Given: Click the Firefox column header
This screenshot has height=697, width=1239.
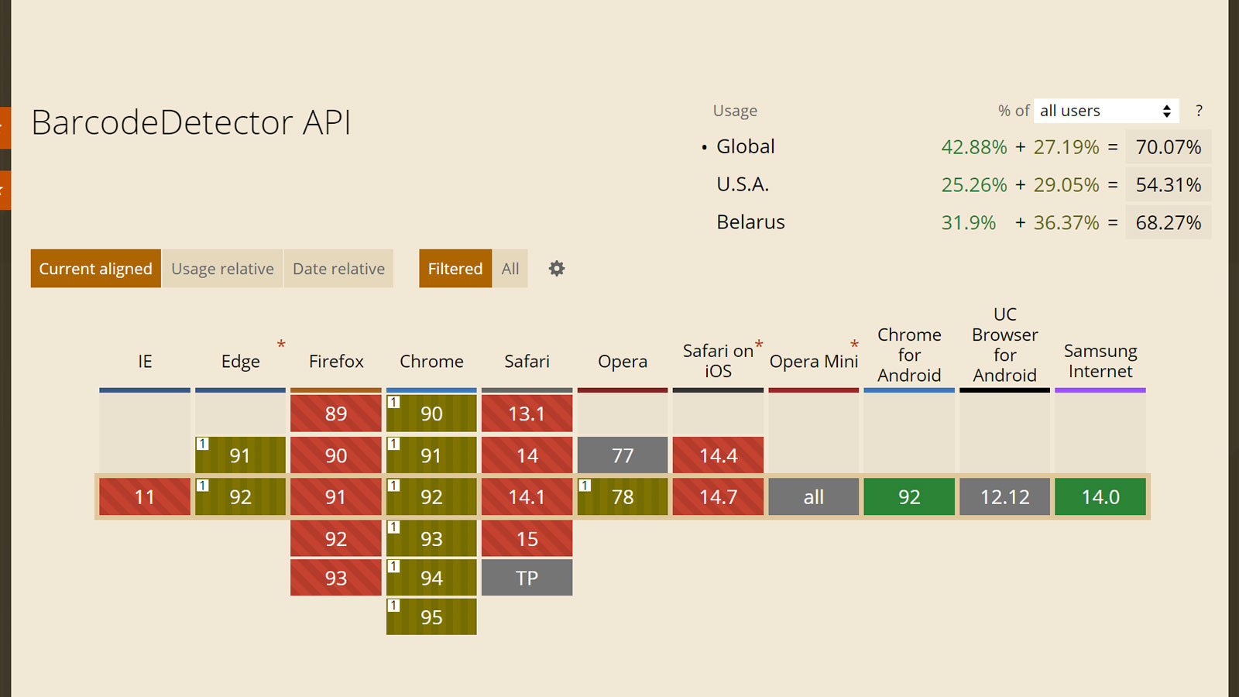Looking at the screenshot, I should (x=336, y=361).
